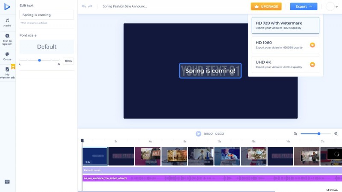Open the Colors panel
Image resolution: width=342 pixels, height=192 pixels.
point(7,56)
